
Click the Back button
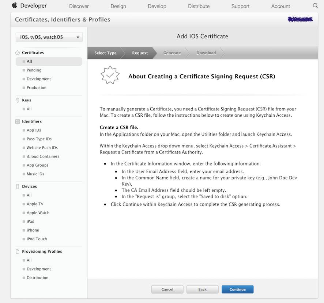coord(202,290)
